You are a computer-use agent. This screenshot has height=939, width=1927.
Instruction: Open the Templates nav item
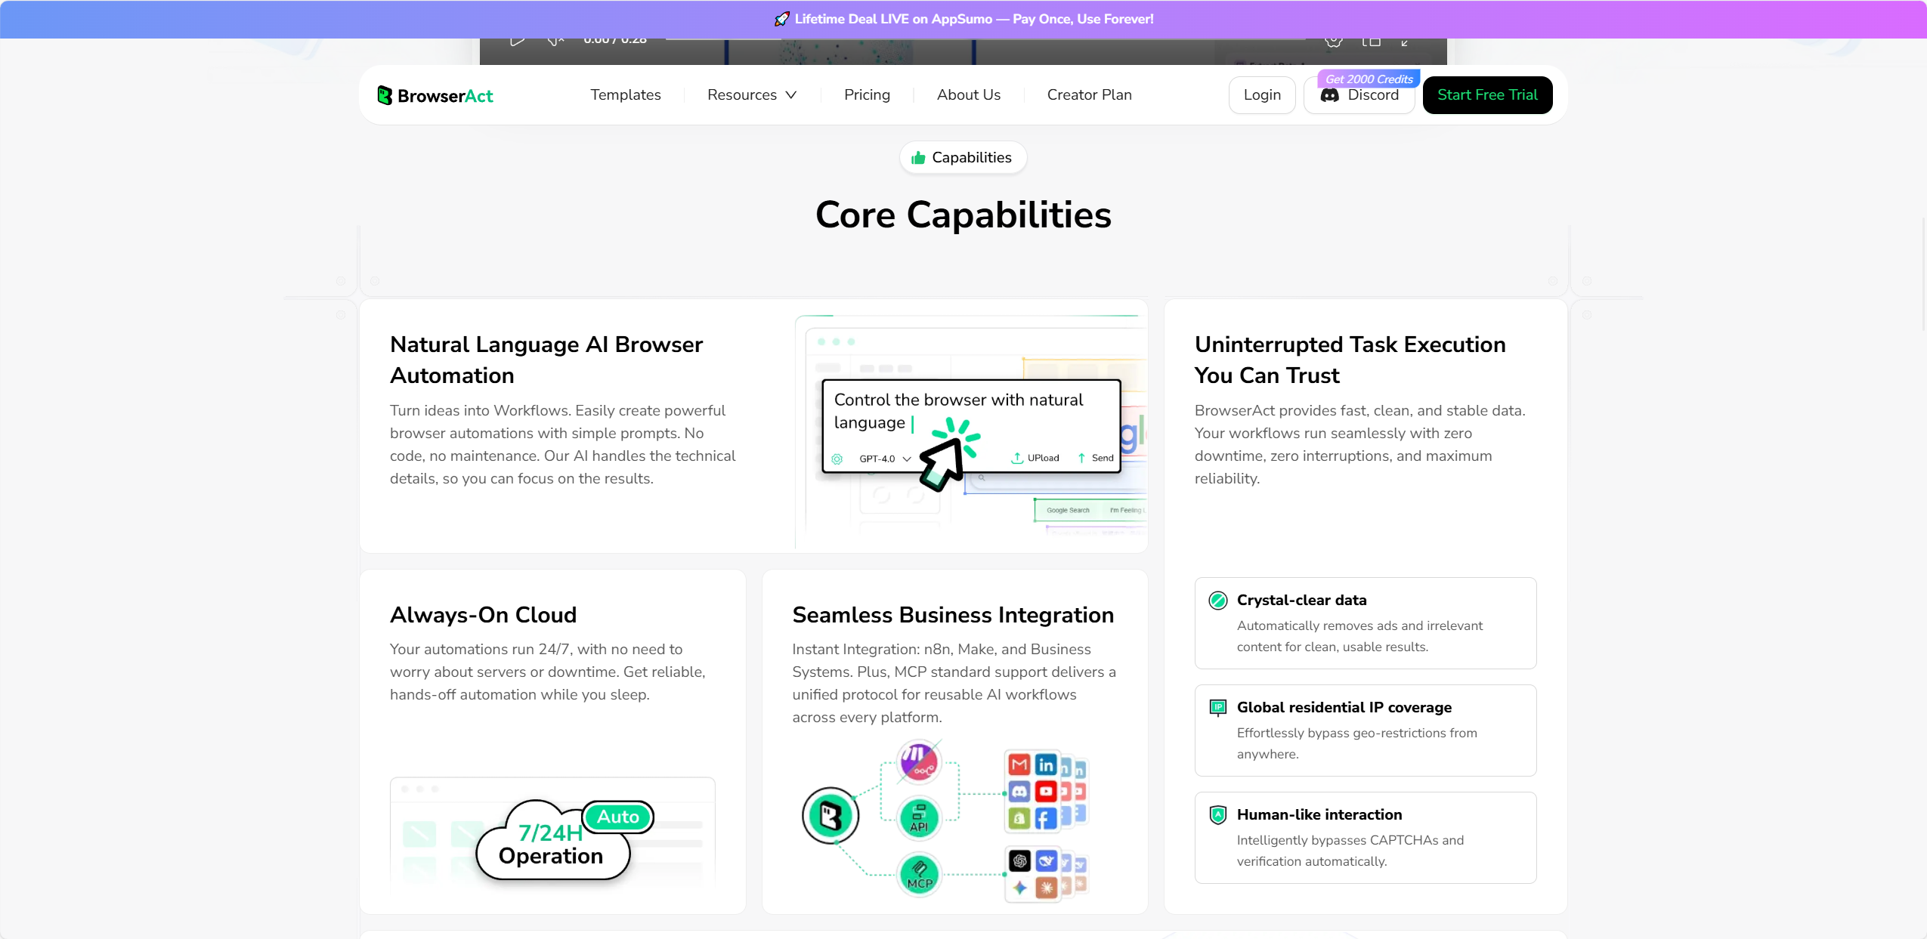click(625, 95)
